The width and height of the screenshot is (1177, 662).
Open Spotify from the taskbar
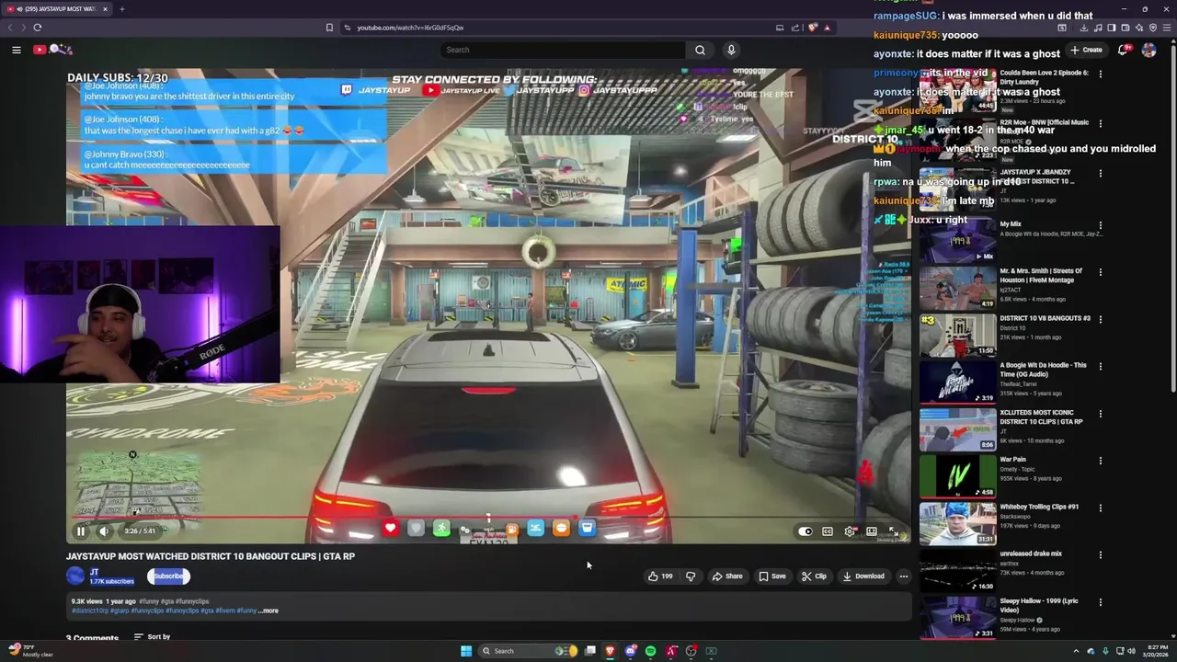click(x=650, y=651)
